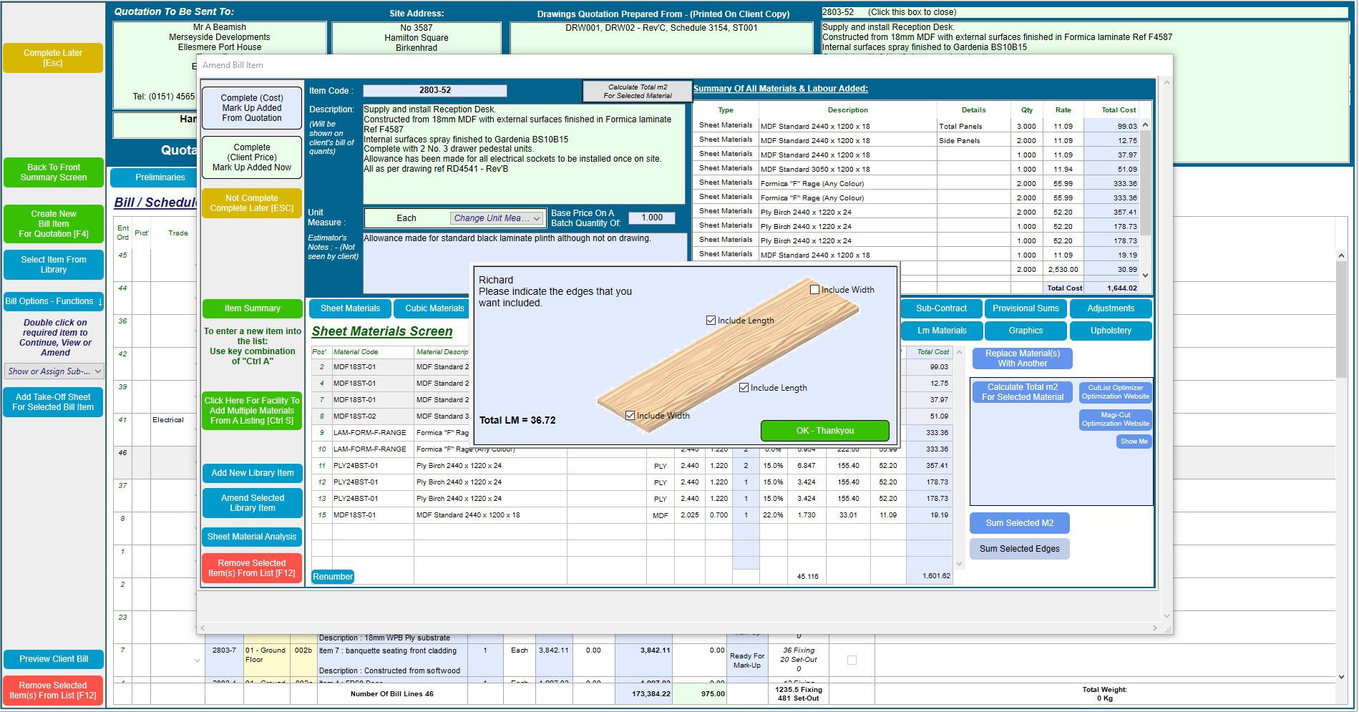The height and width of the screenshot is (712, 1359).
Task: Click Sum Selected Edges
Action: pos(1019,548)
